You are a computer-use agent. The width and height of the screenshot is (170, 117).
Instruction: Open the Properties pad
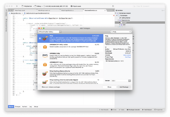pyautogui.click(x=158, y=110)
